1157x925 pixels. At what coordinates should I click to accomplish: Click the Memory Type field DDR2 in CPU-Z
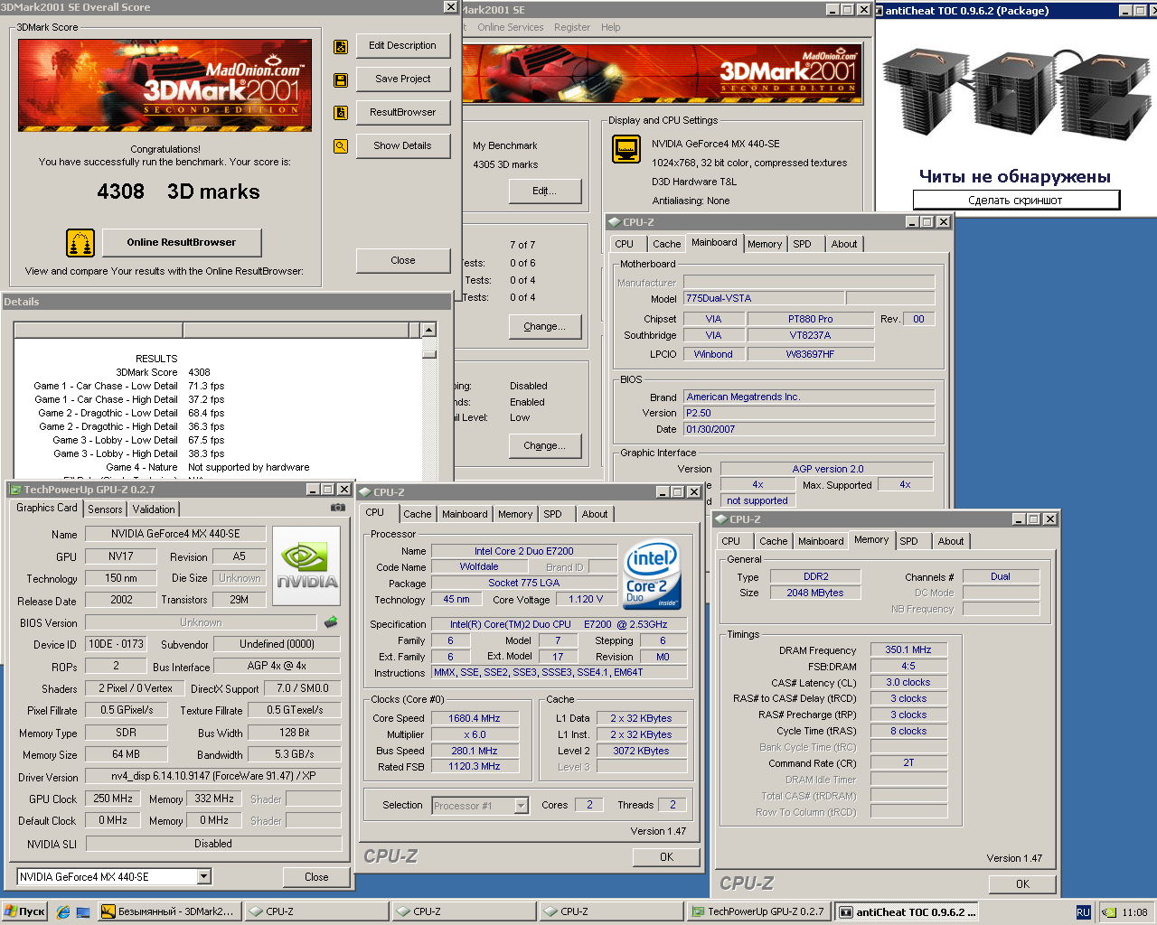pyautogui.click(x=816, y=576)
